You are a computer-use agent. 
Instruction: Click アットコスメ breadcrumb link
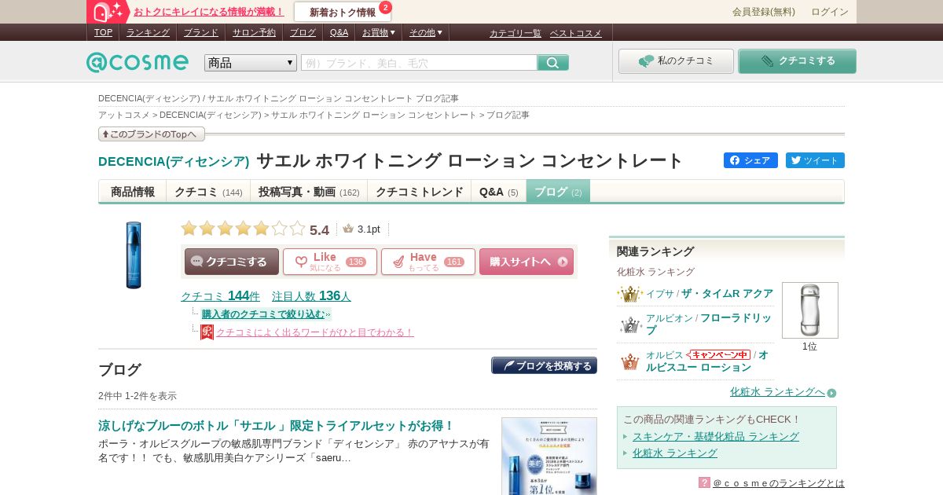pos(124,115)
